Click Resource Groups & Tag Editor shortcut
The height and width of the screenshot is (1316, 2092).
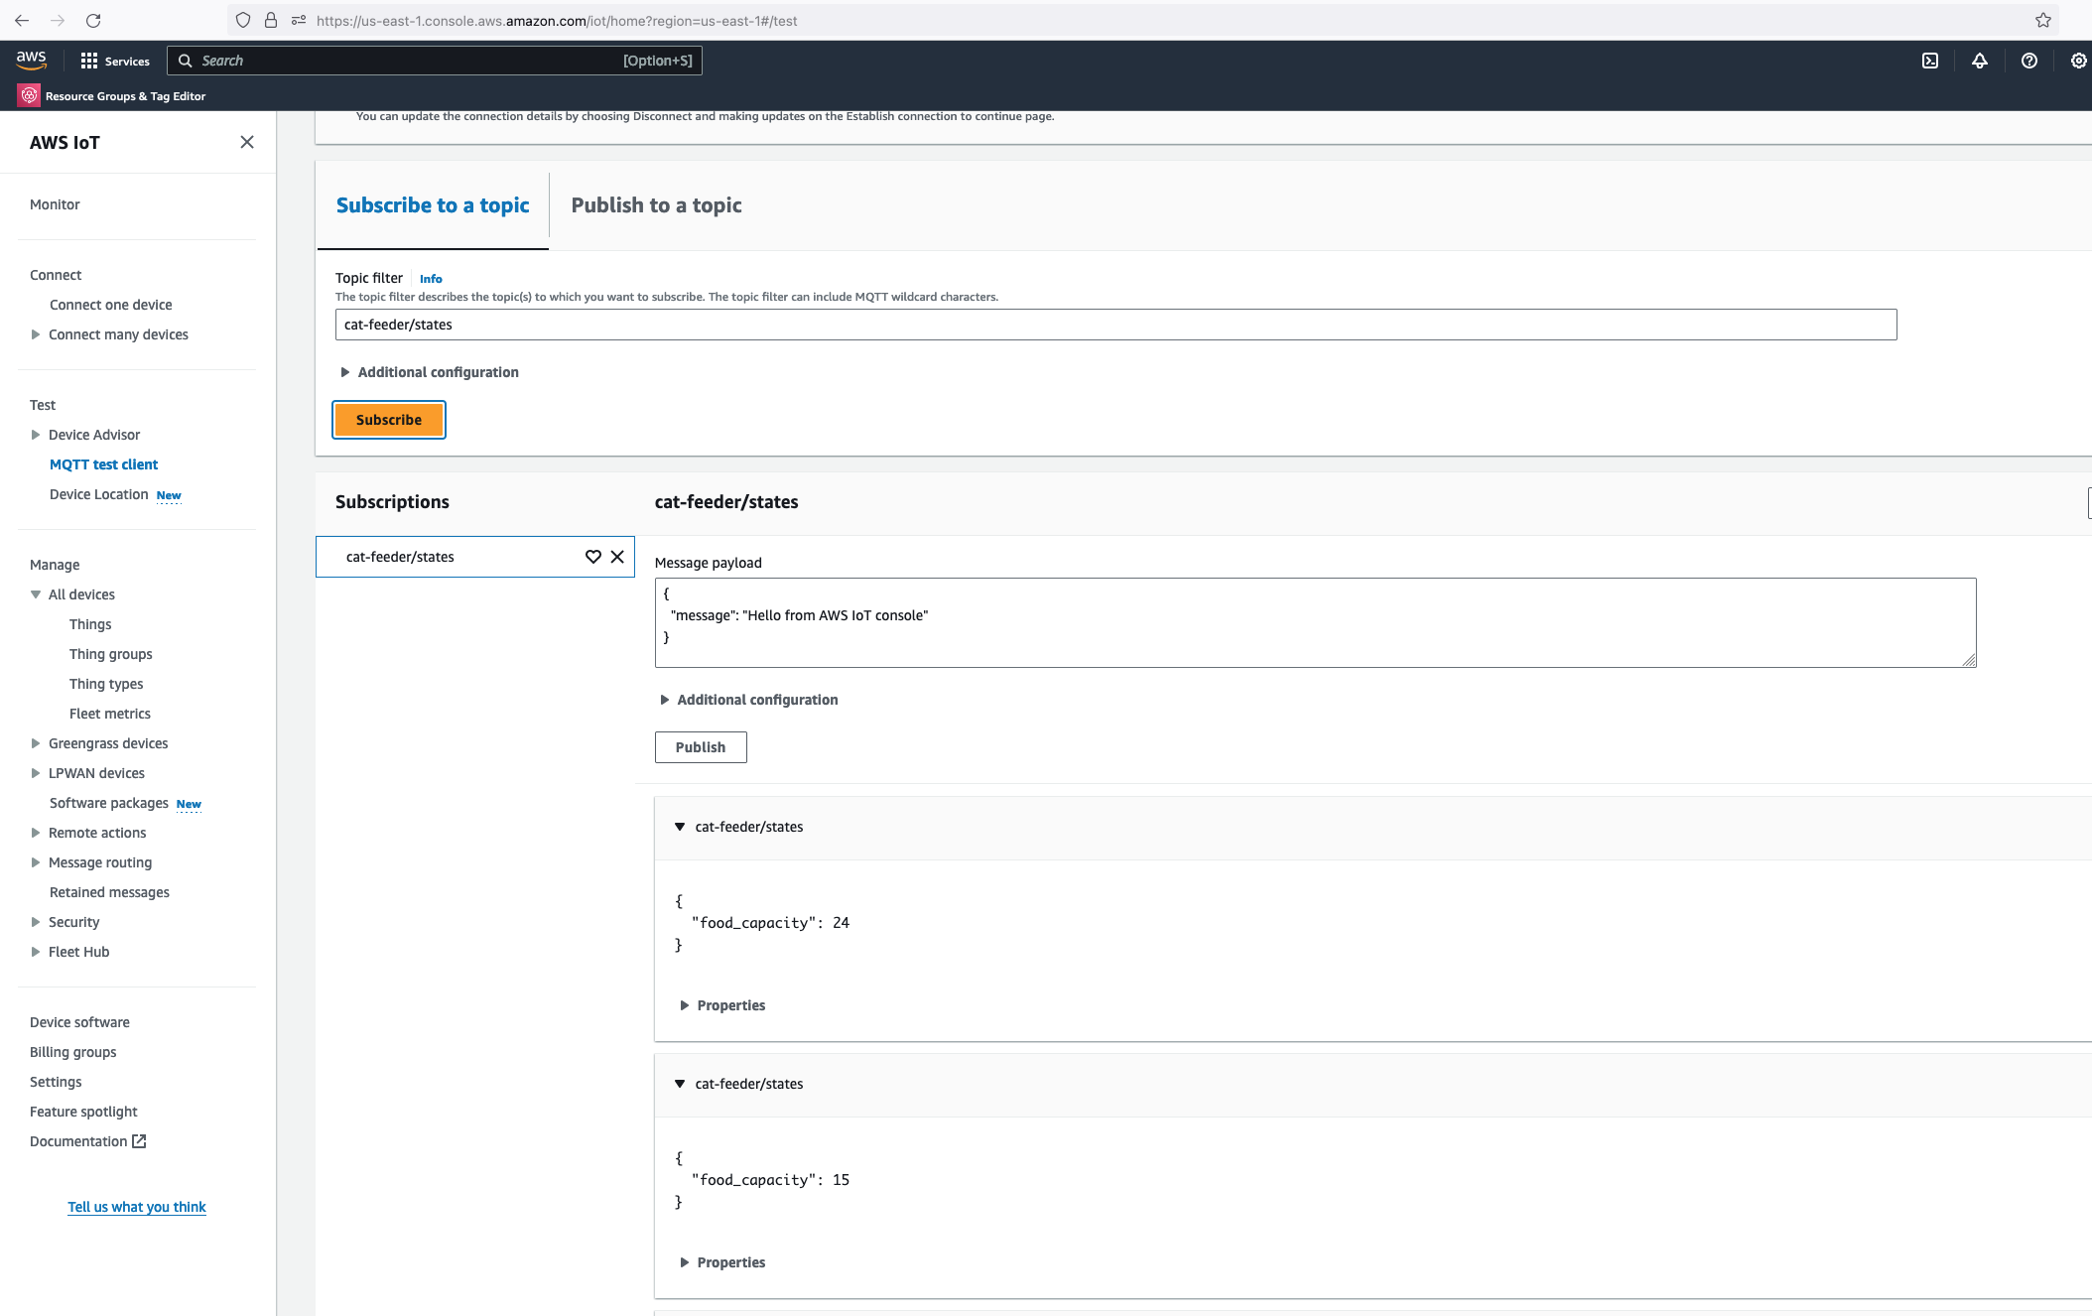112,96
